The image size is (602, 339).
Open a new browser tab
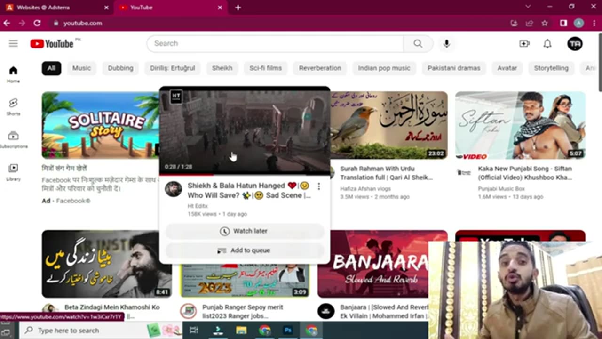coord(238,8)
